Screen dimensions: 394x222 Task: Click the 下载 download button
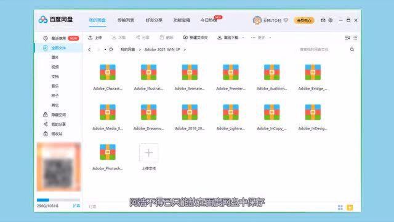(x=119, y=38)
